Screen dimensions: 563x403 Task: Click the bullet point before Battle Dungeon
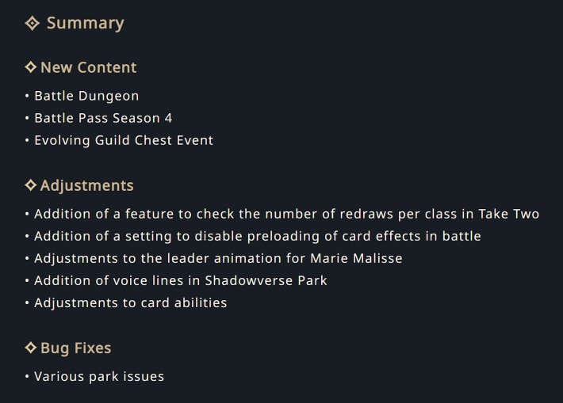click(27, 97)
